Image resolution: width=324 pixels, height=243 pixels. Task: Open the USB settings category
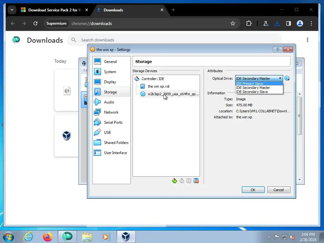click(x=111, y=133)
